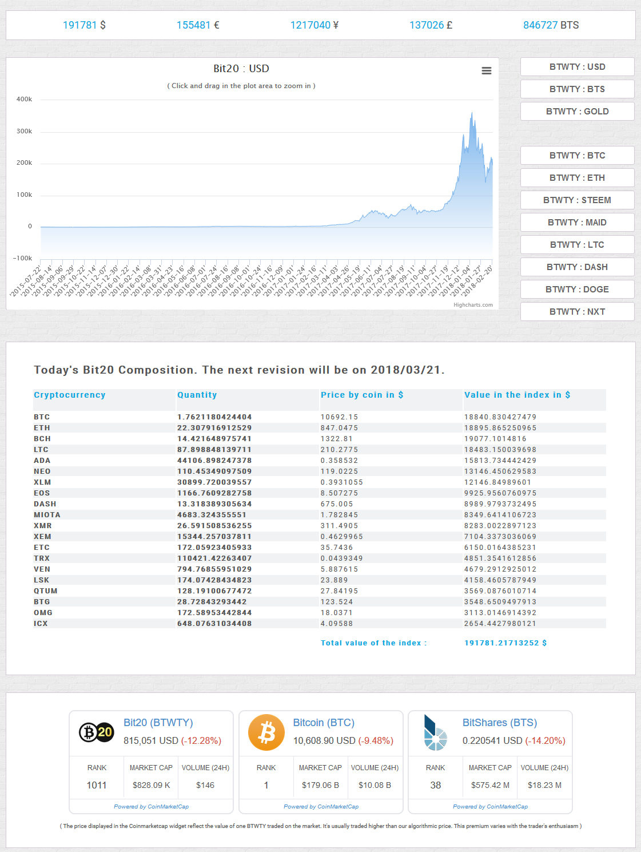The image size is (641, 852).
Task: Click the 191781 $ index value
Action: (x=84, y=25)
